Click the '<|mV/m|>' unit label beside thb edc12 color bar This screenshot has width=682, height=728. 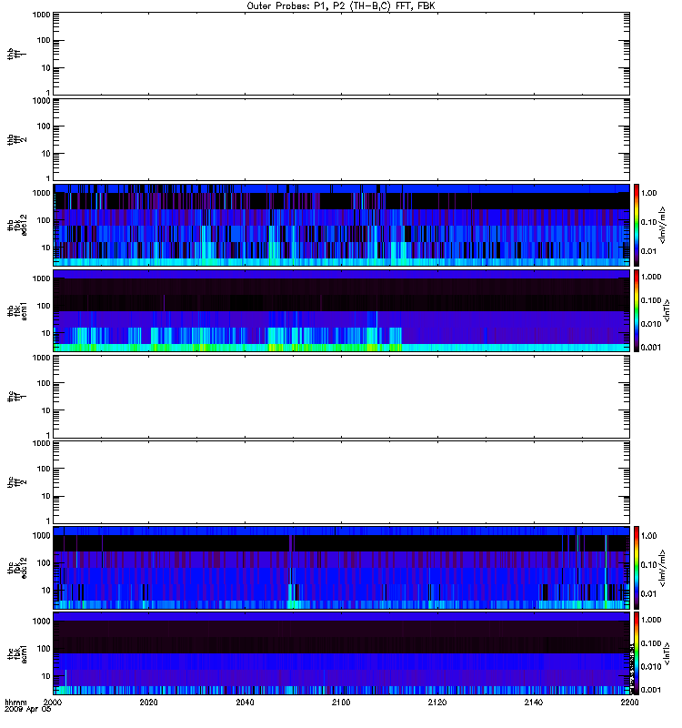point(662,225)
